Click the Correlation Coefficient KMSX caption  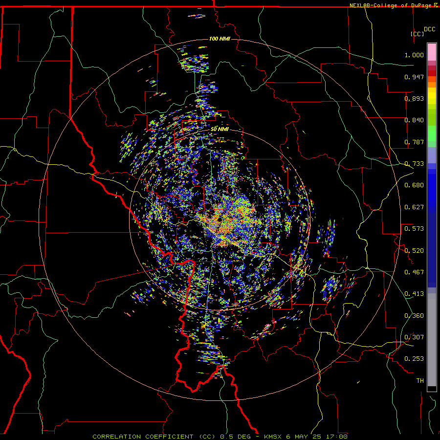220,437
